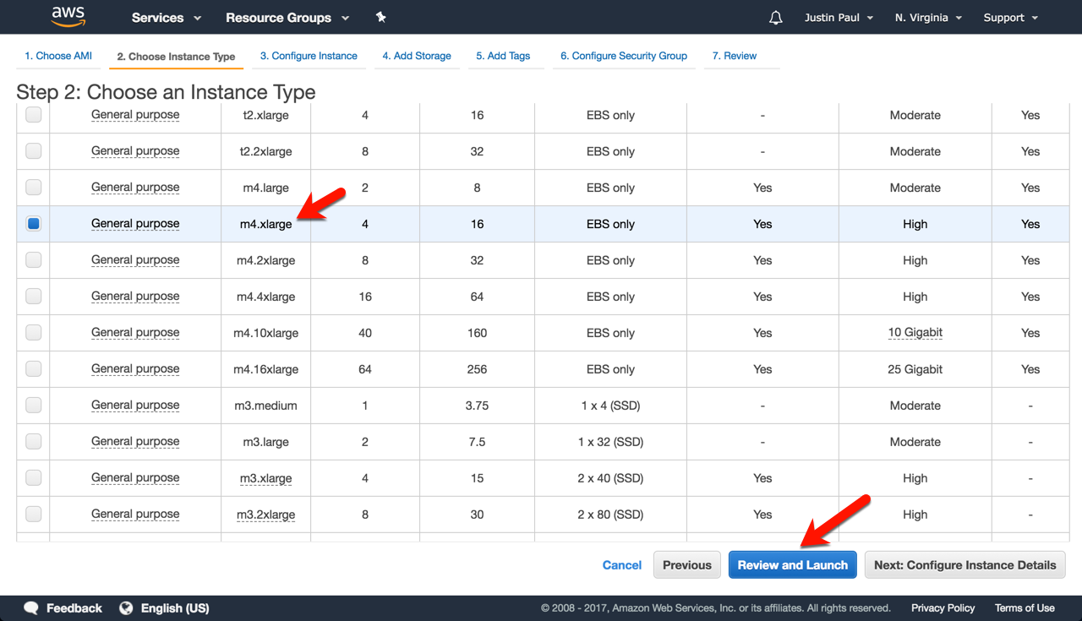This screenshot has height=621, width=1082.
Task: Click the m3.2xlarge instance type text
Action: pos(265,515)
